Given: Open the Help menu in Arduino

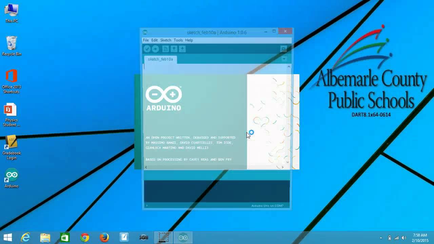Looking at the screenshot, I should [x=189, y=40].
